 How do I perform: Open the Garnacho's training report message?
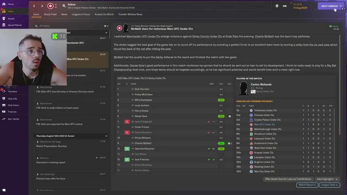71,160
